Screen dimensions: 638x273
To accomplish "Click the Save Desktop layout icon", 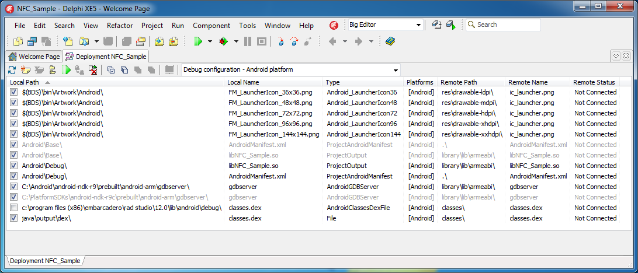I will pos(436,25).
